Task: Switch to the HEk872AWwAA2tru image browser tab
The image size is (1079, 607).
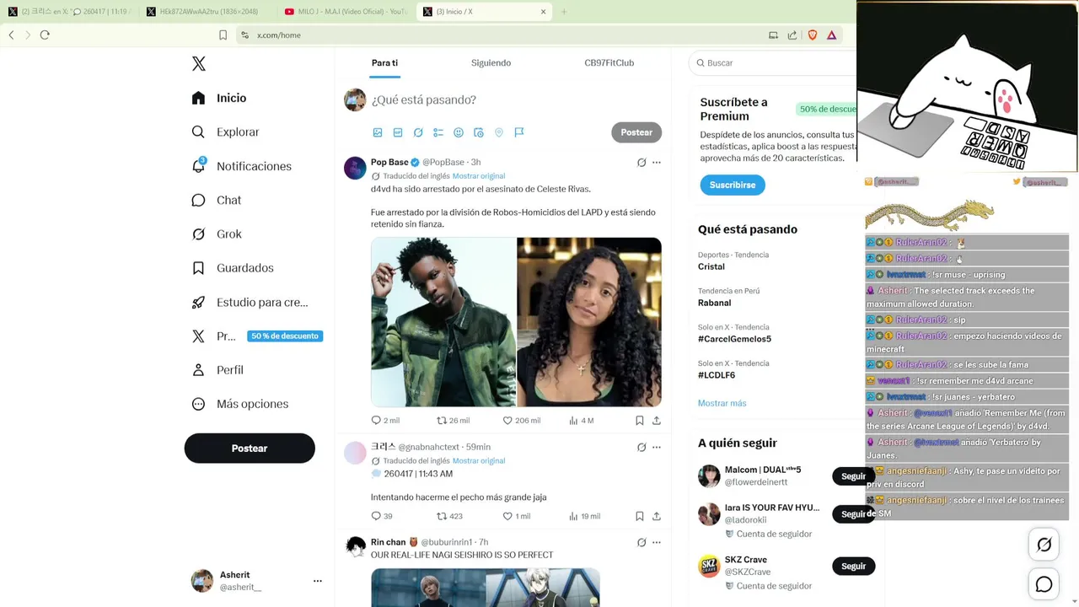Action: click(x=207, y=12)
